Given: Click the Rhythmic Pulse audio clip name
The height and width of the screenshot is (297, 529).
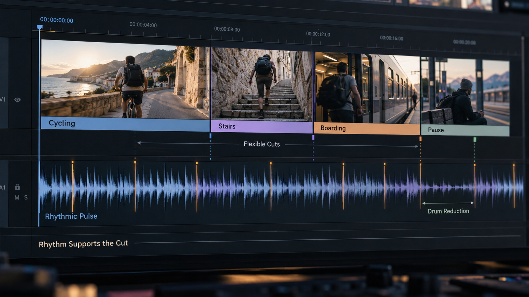Looking at the screenshot, I should point(71,216).
